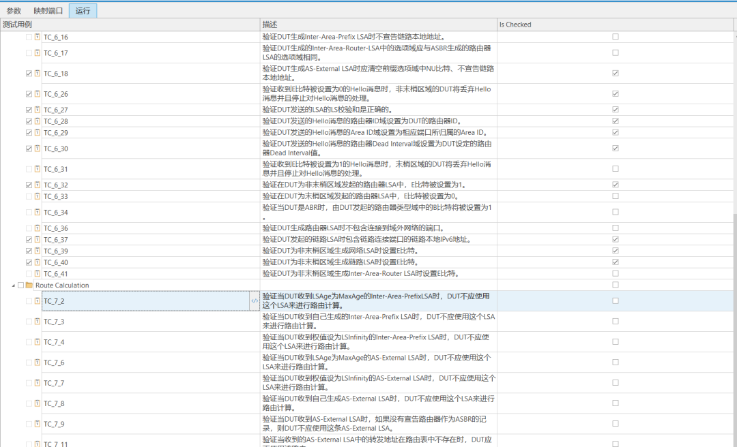Collapse the Route Calculation tree node
The height and width of the screenshot is (447, 737).
(x=13, y=285)
